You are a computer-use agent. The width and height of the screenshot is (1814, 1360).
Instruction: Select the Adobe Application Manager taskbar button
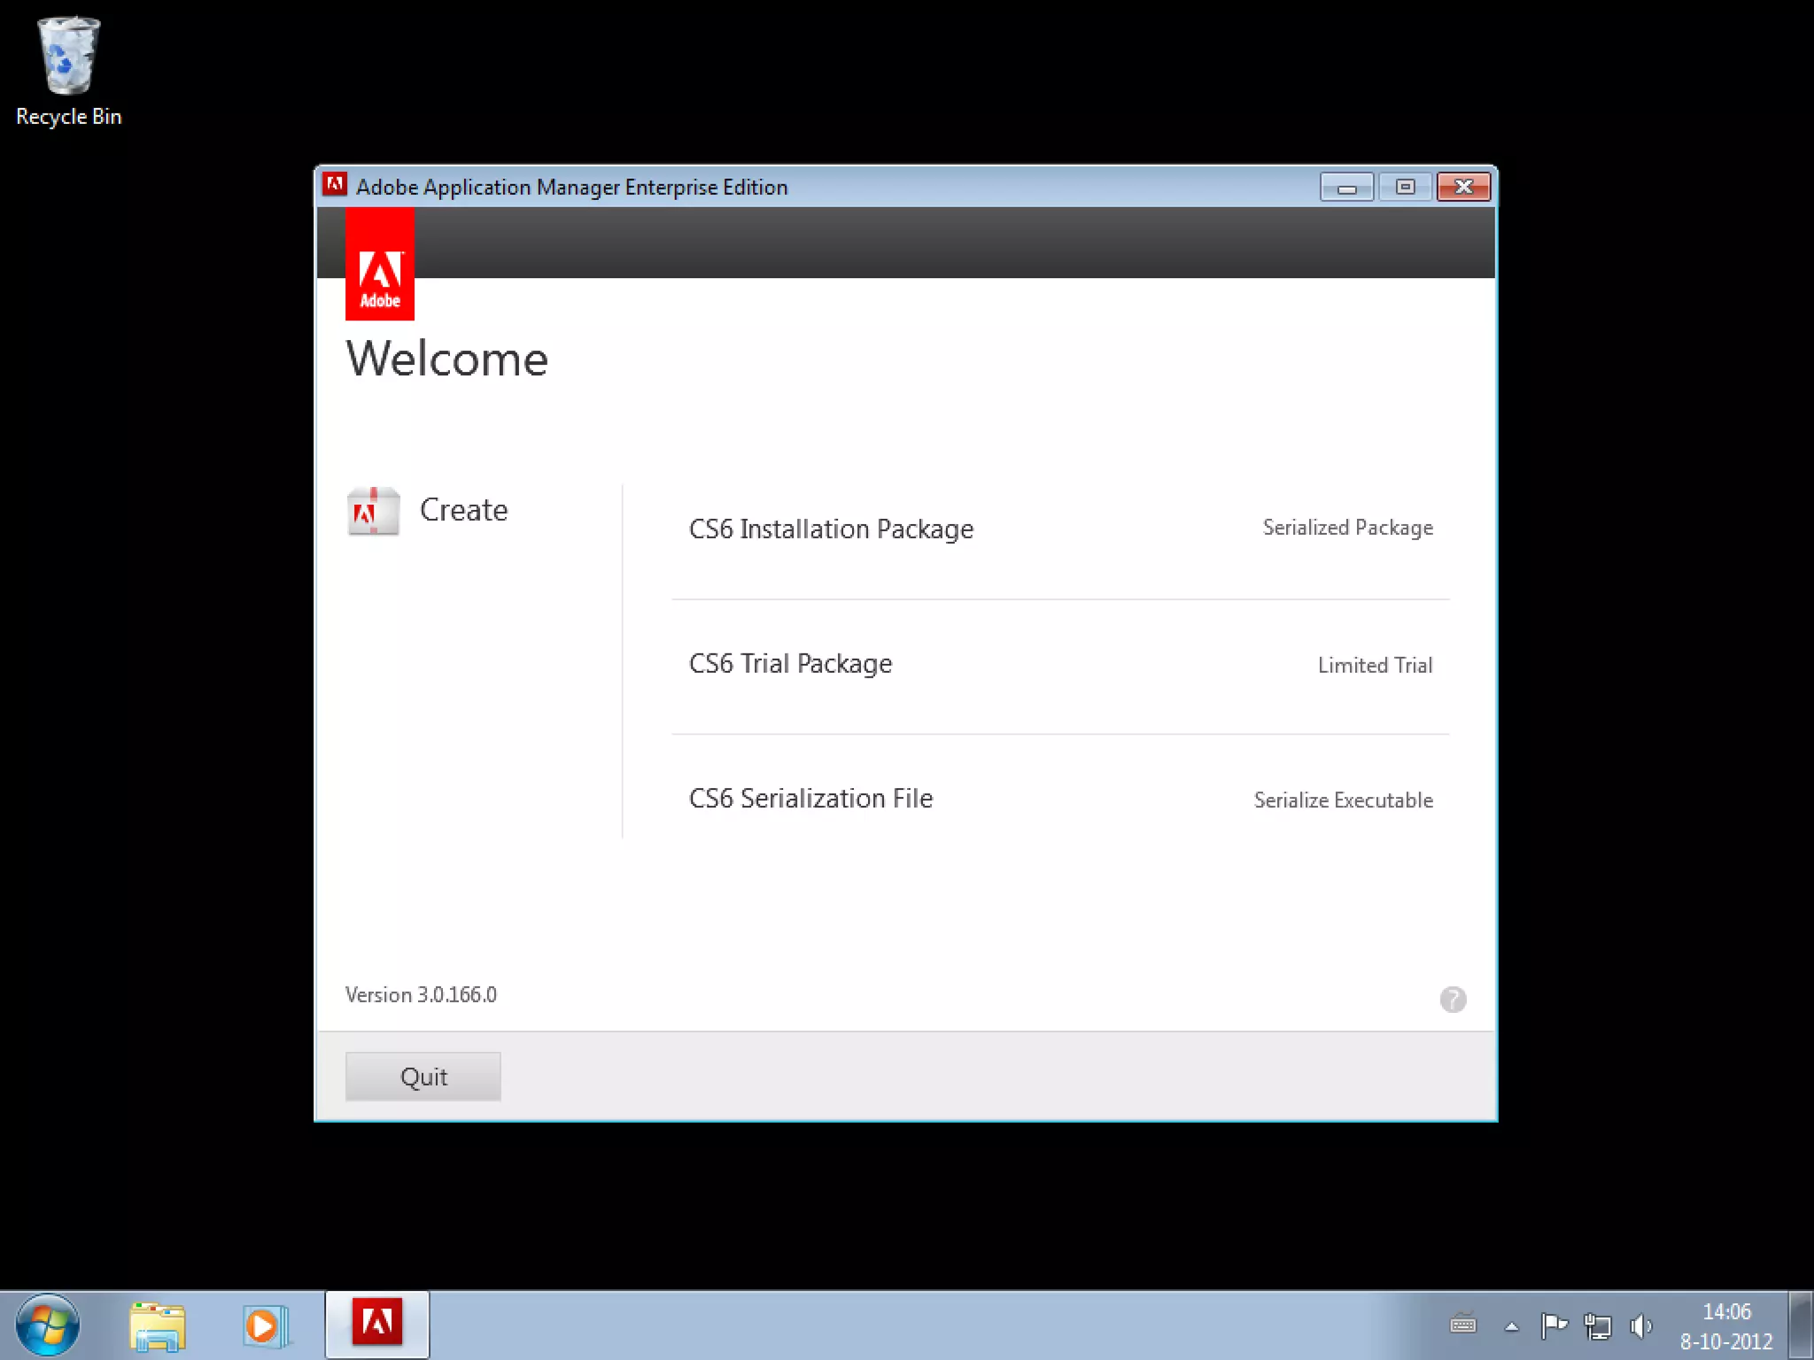[x=377, y=1324]
